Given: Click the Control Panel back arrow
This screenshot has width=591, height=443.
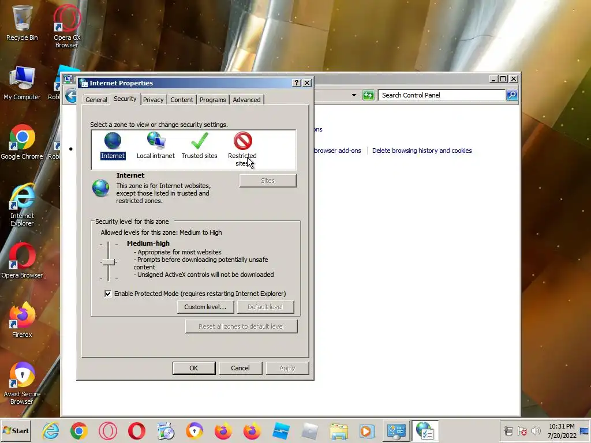Looking at the screenshot, I should (x=71, y=95).
